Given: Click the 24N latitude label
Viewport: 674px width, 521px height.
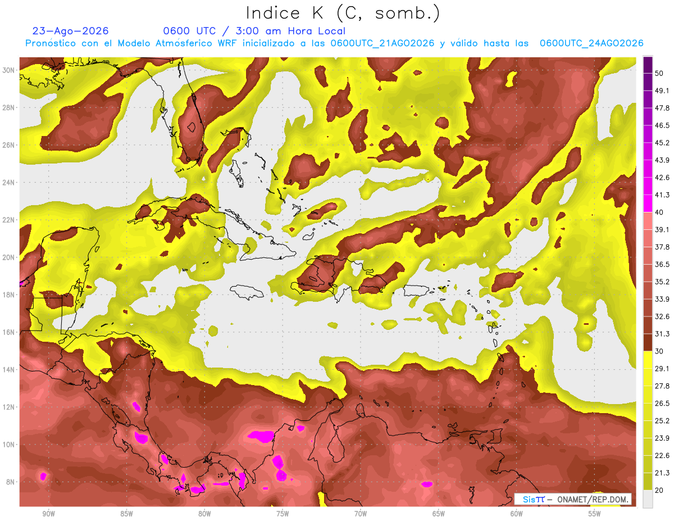Looking at the screenshot, I should [9, 182].
